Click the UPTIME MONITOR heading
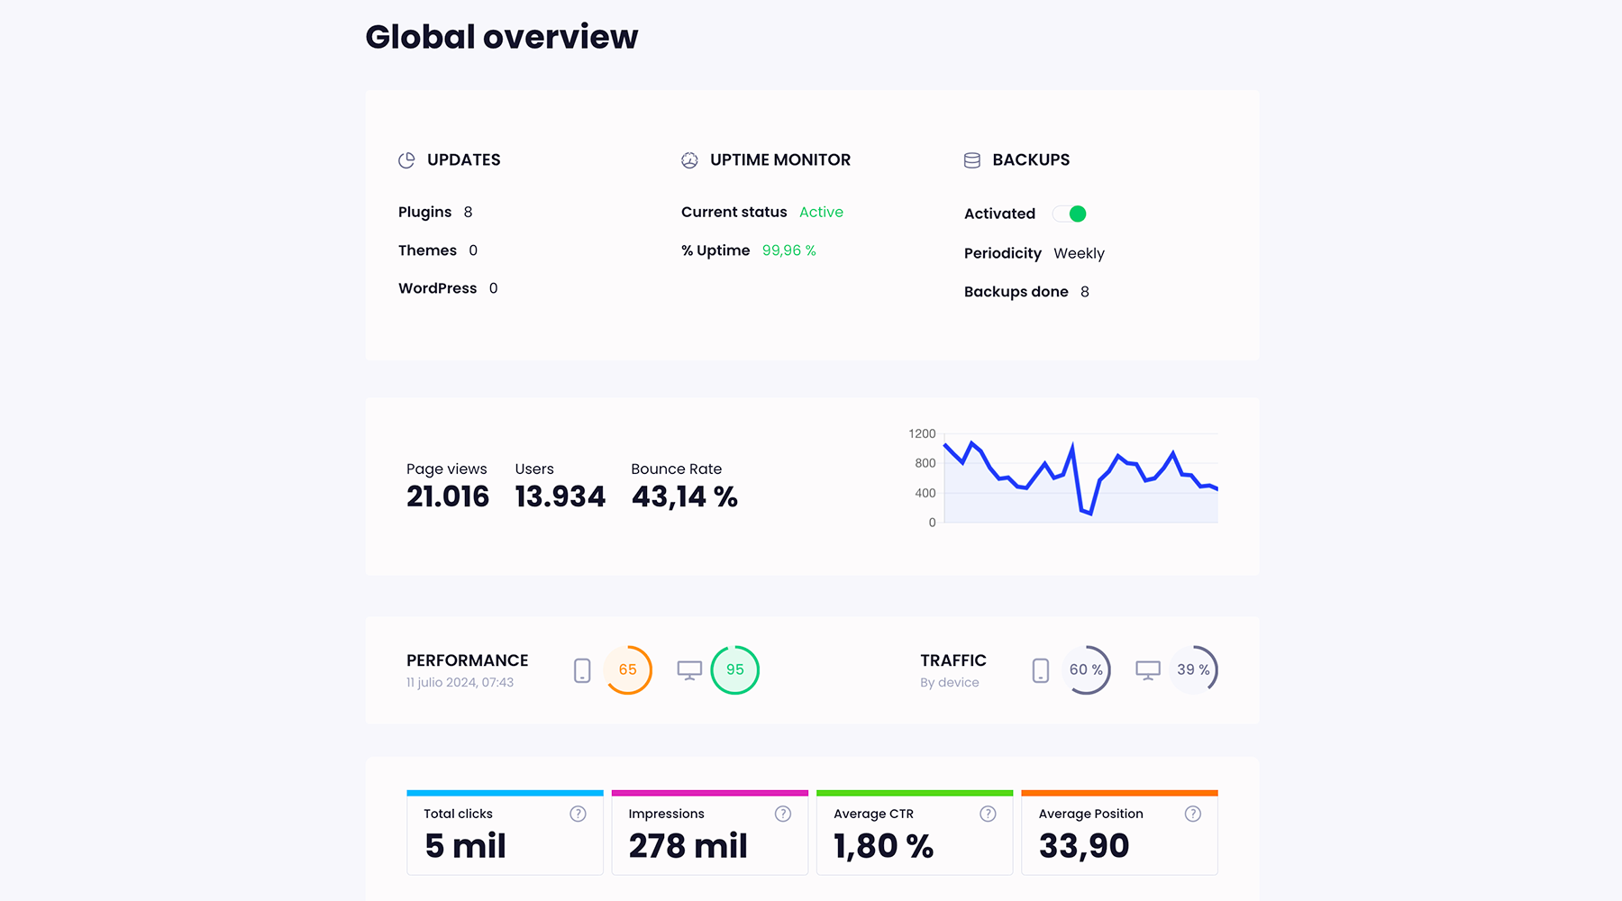Image resolution: width=1622 pixels, height=901 pixels. point(780,160)
